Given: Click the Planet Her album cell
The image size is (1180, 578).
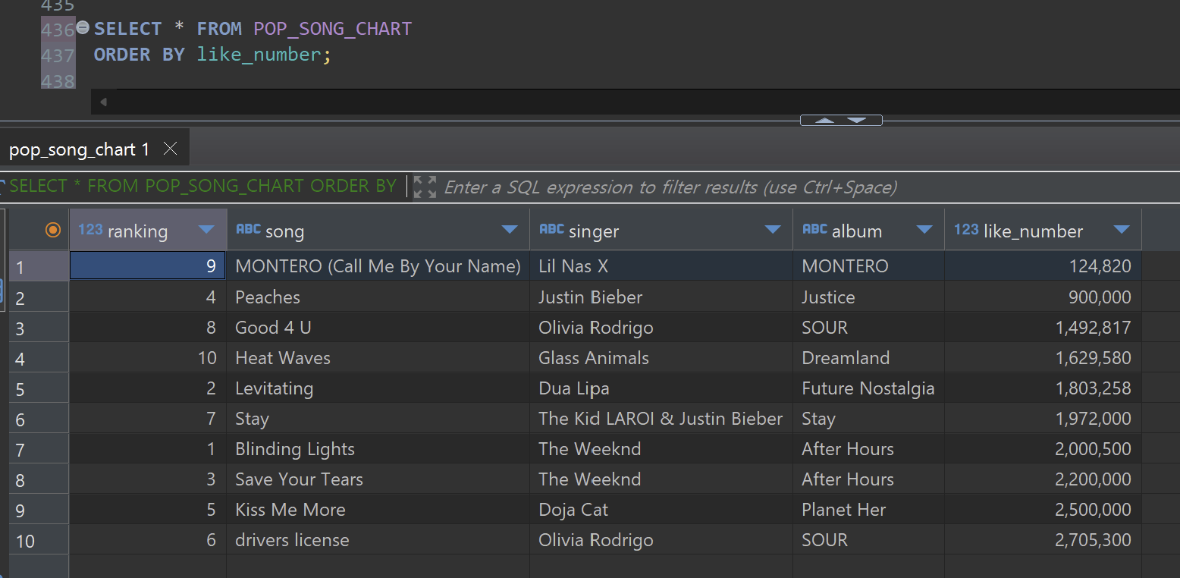Looking at the screenshot, I should tap(868, 510).
